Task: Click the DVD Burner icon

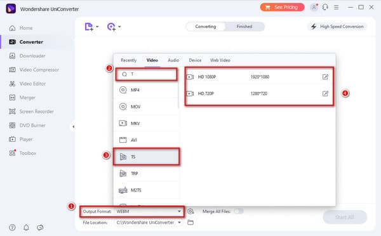Action: click(12, 125)
